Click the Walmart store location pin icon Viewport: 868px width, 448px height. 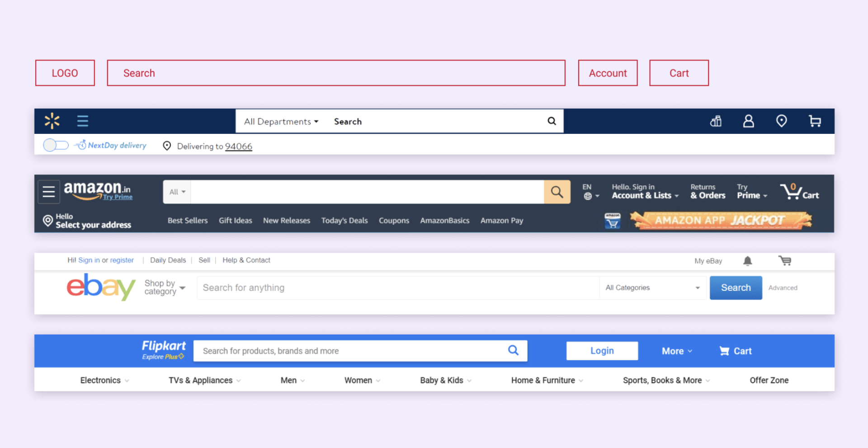(781, 121)
